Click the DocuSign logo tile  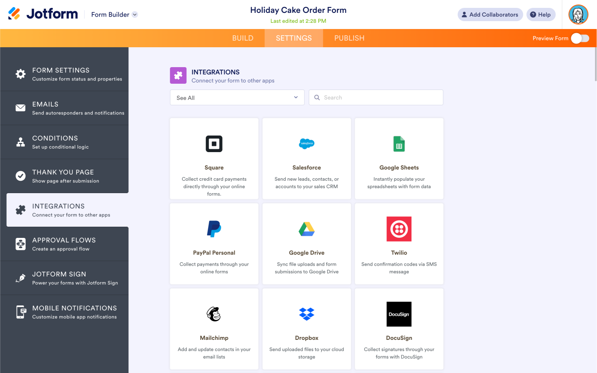point(399,314)
